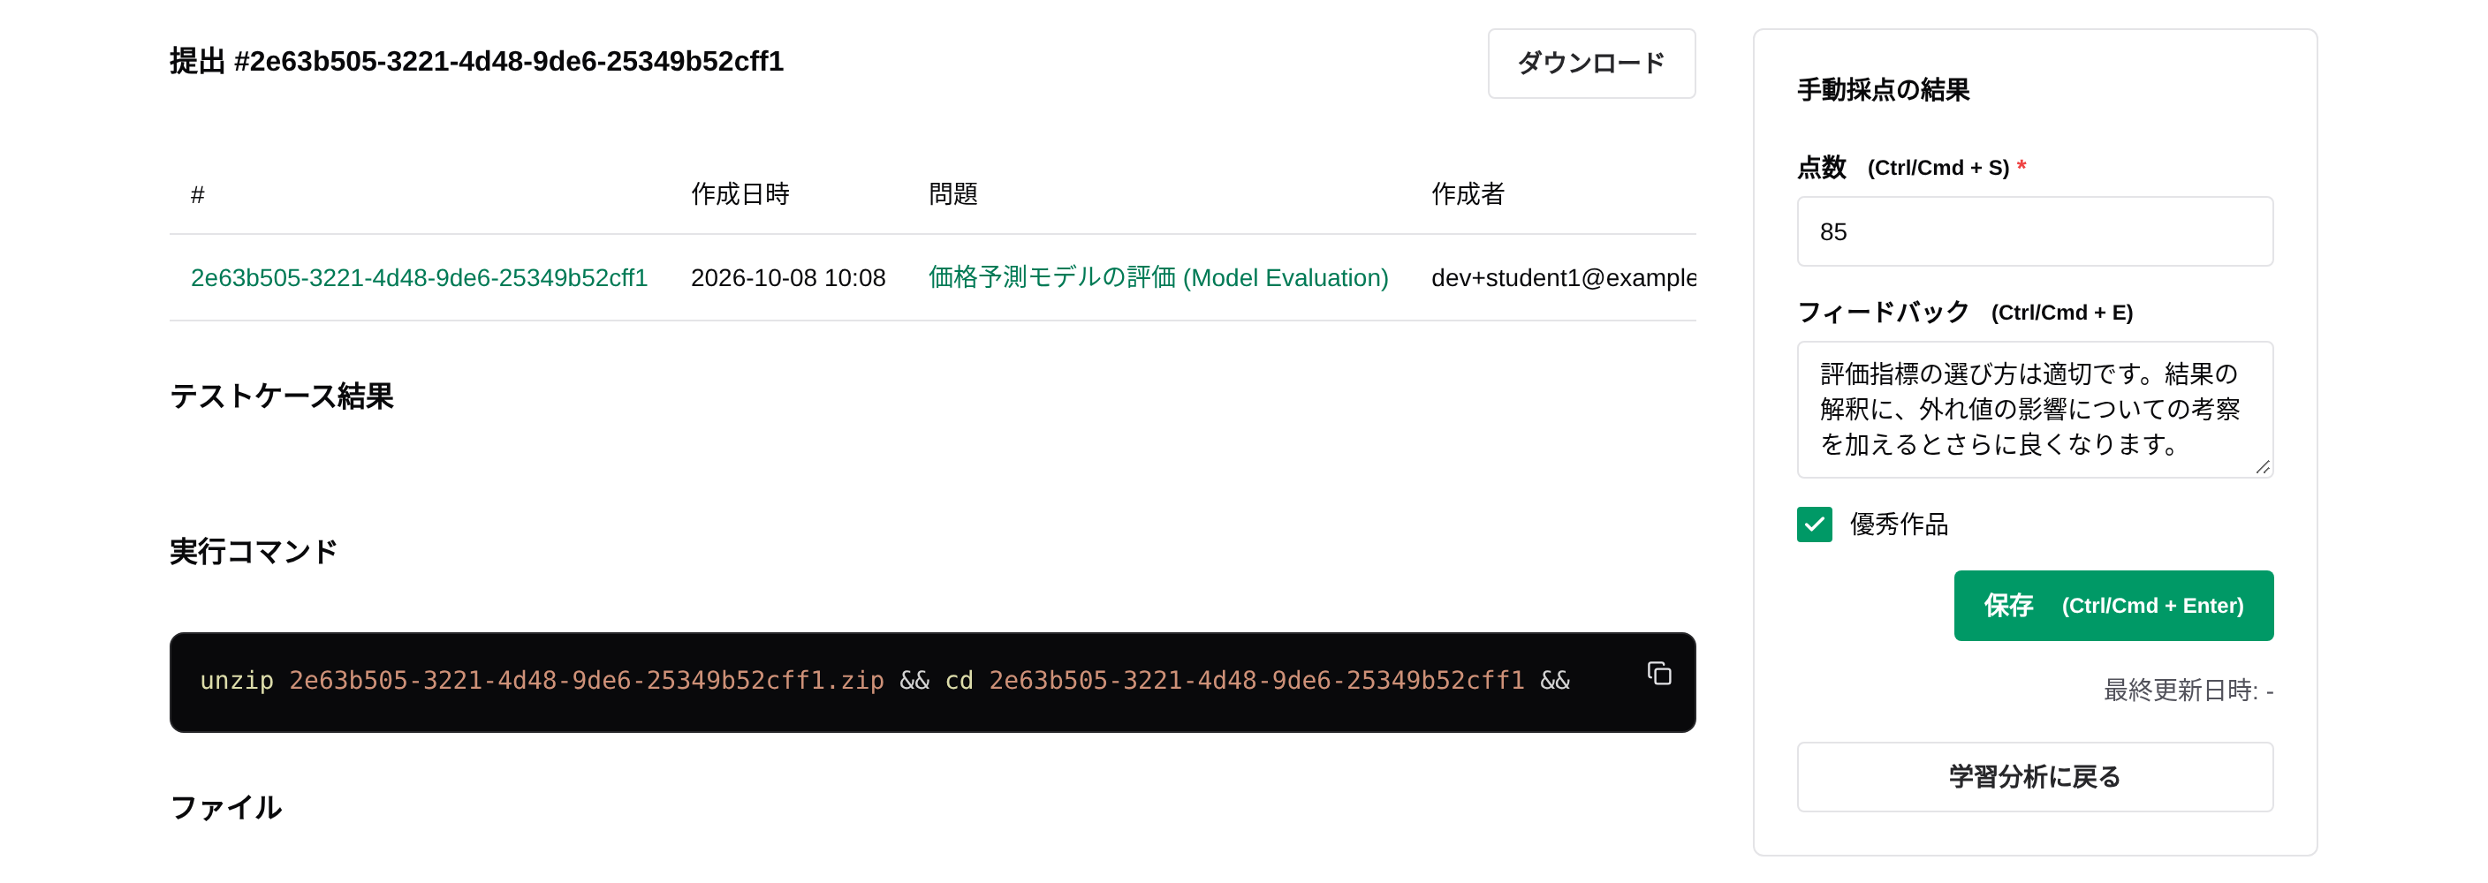2488x883 pixels.
Task: Click the 優秀作品 label text
Action: pyautogui.click(x=1898, y=524)
